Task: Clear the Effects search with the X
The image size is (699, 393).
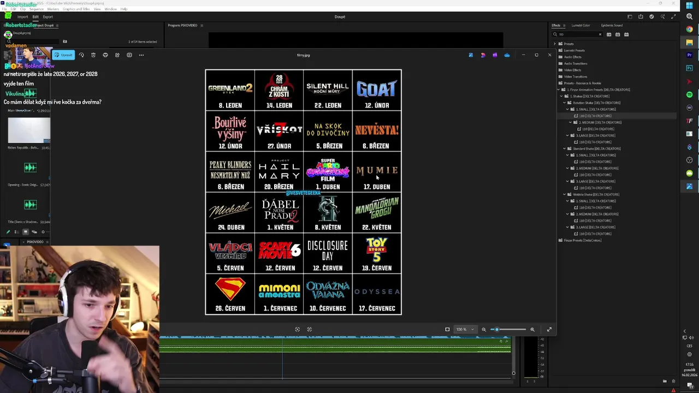Action: coord(600,34)
